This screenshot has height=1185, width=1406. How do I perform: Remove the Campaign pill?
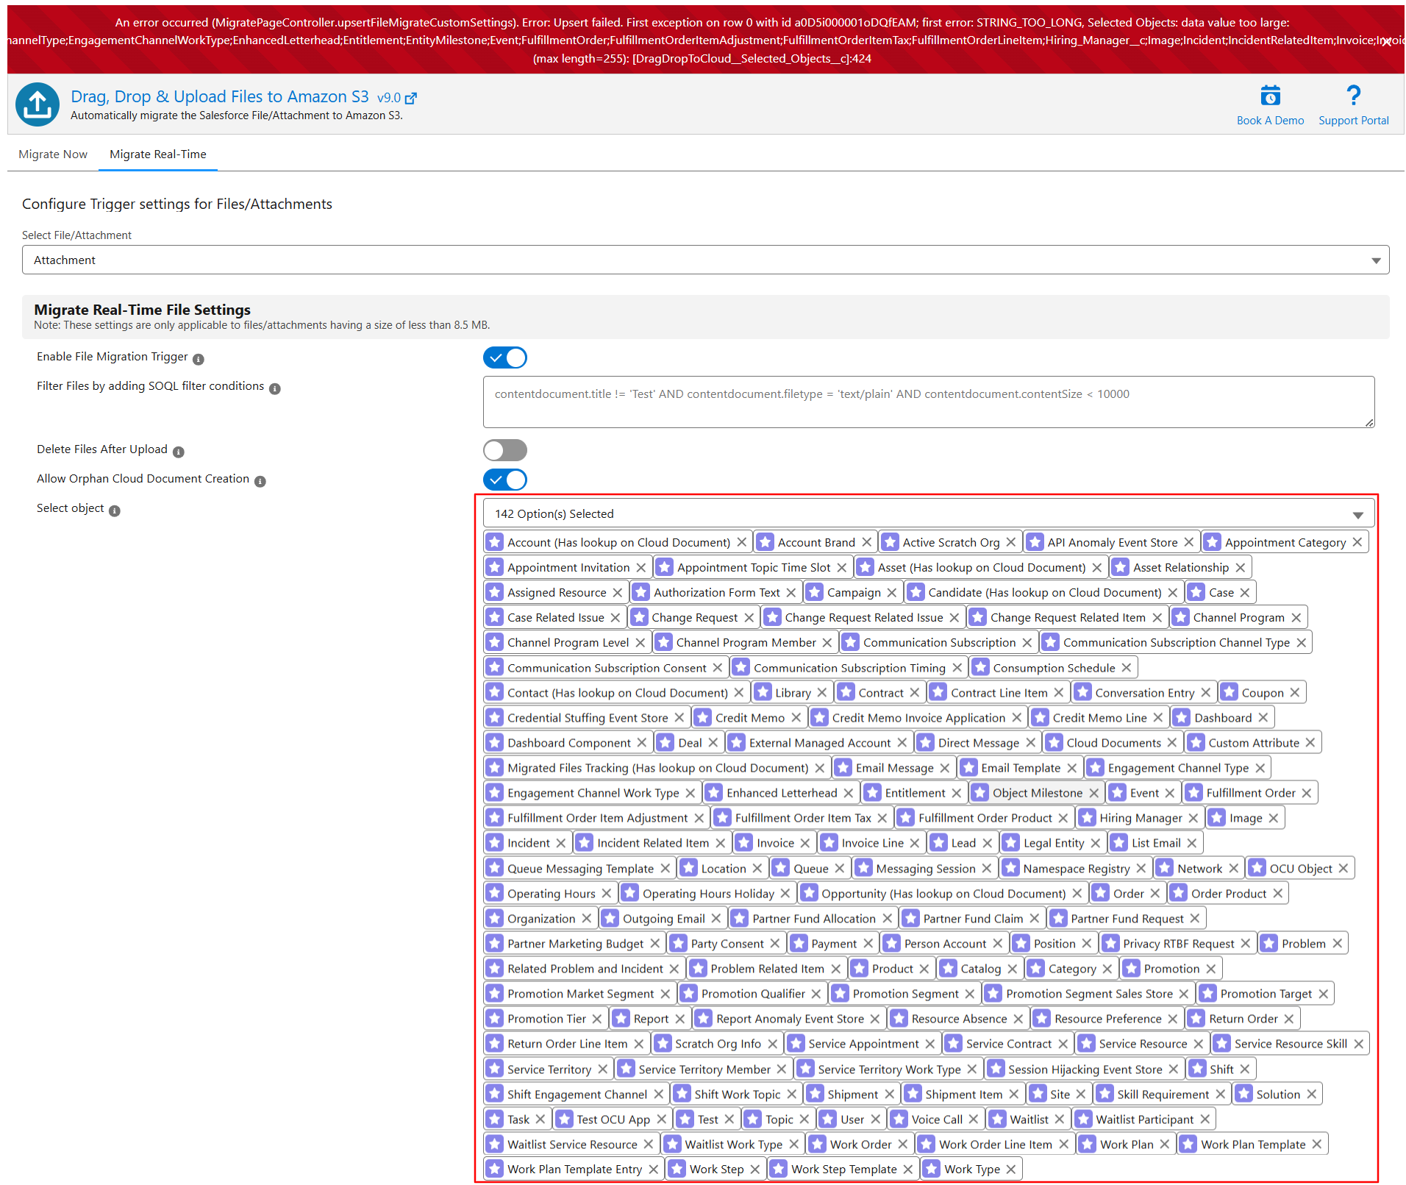pos(892,592)
